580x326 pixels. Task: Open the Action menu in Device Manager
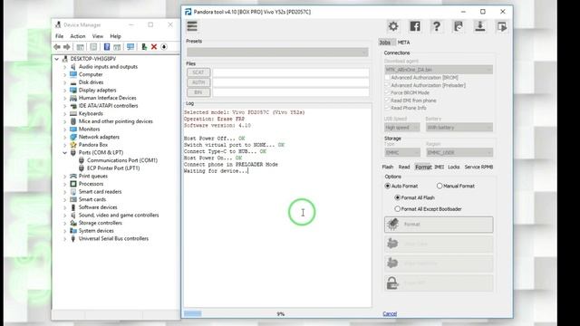(78, 36)
